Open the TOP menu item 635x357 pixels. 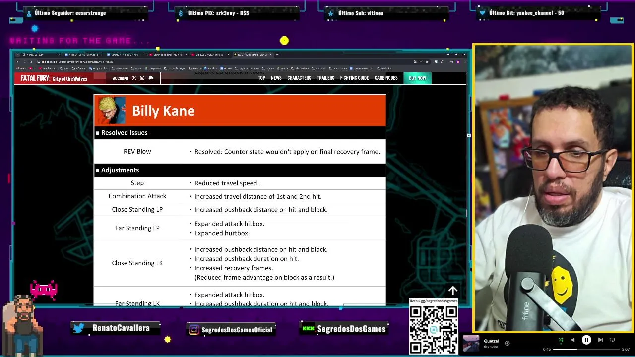pos(261,78)
